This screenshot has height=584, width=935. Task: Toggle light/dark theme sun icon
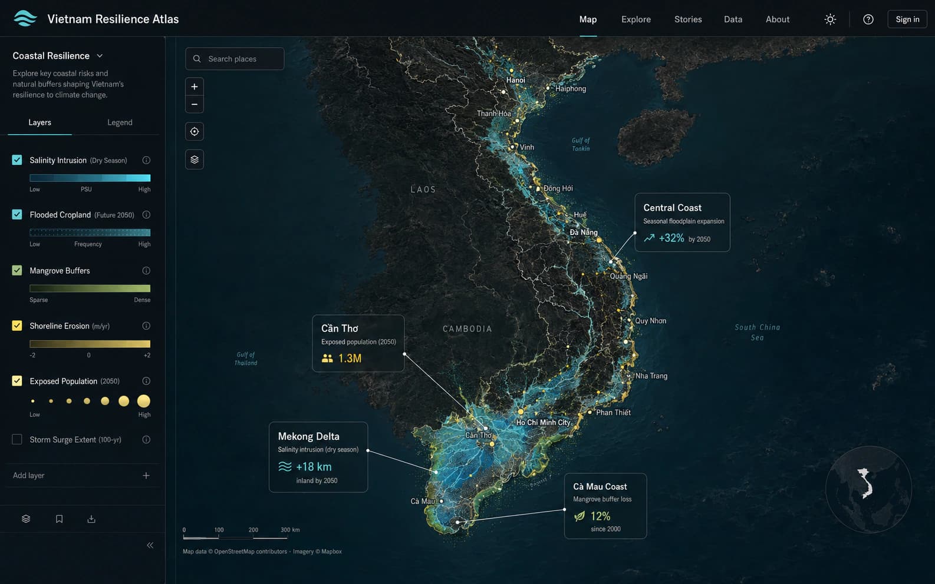pyautogui.click(x=830, y=19)
